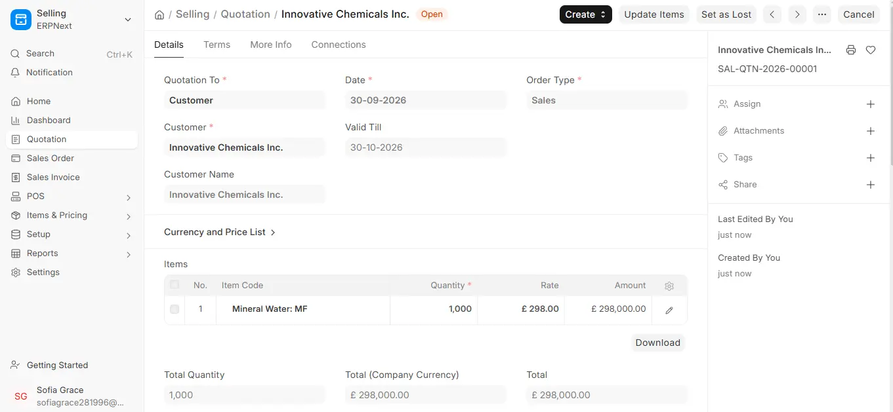
Task: Switch to Details tab
Action: click(x=169, y=45)
